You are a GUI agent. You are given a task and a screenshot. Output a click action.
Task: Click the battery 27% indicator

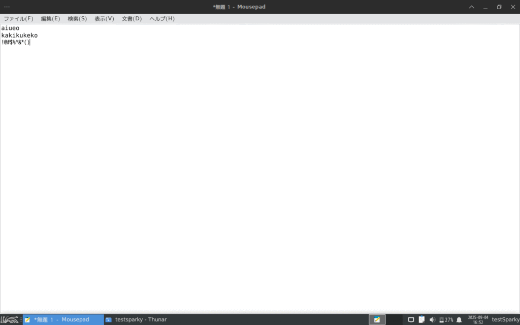point(445,319)
